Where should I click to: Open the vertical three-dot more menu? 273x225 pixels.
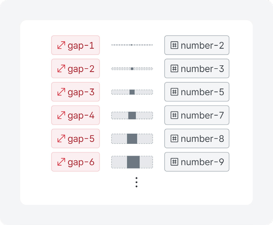[136, 182]
